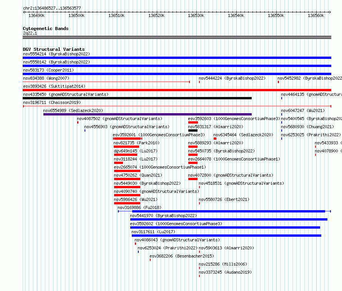The width and height of the screenshot is (342, 291).
Task: Open esv3682206 (Besenbacher2015) variant
Action: point(182,256)
